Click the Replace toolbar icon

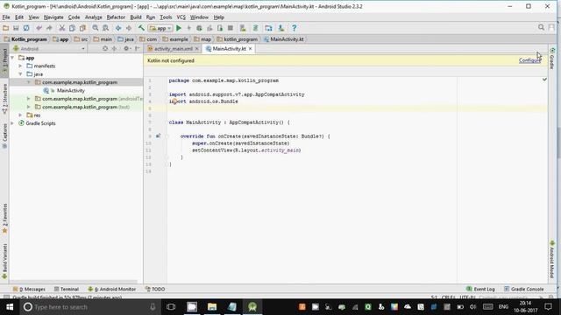105,28
